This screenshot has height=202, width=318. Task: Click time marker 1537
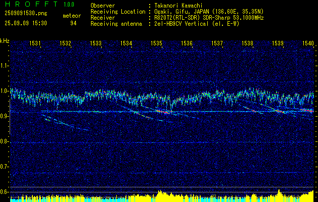217,43
